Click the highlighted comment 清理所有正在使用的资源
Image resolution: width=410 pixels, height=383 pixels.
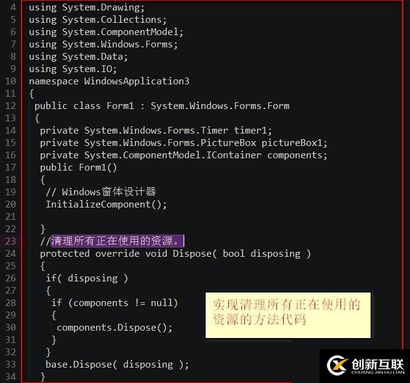coord(117,241)
